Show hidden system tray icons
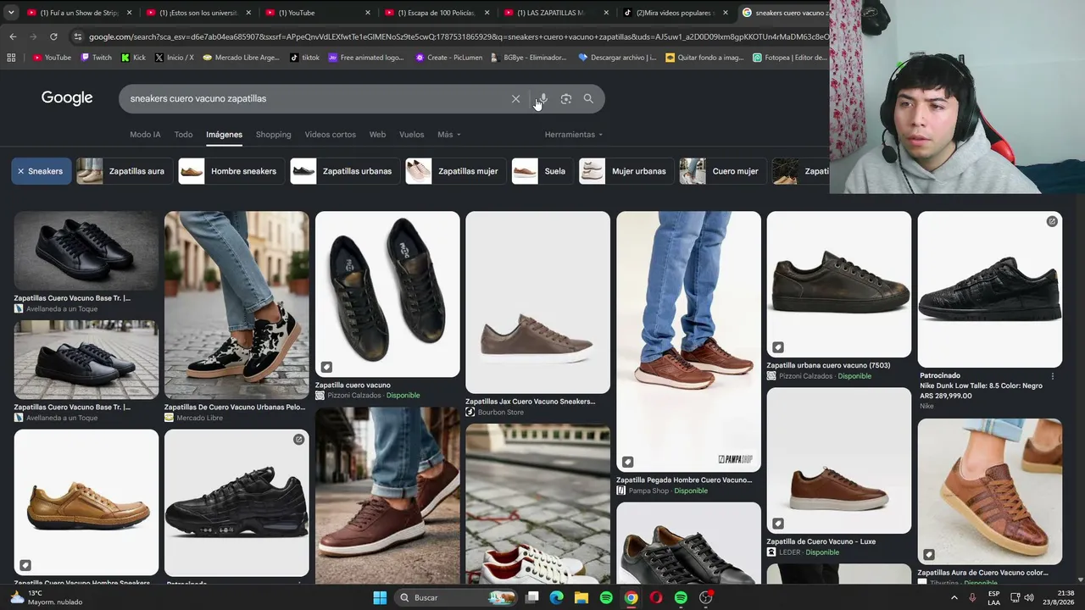1085x610 pixels. pyautogui.click(x=954, y=597)
